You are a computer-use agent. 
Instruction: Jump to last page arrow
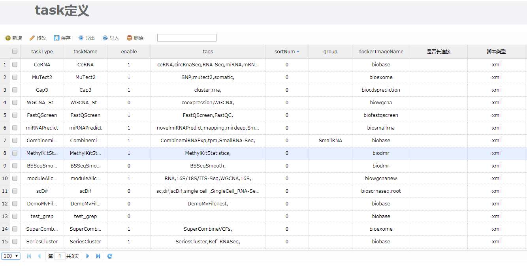pos(98,256)
